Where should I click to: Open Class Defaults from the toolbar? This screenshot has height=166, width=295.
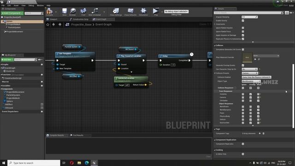pyautogui.click(x=130, y=11)
